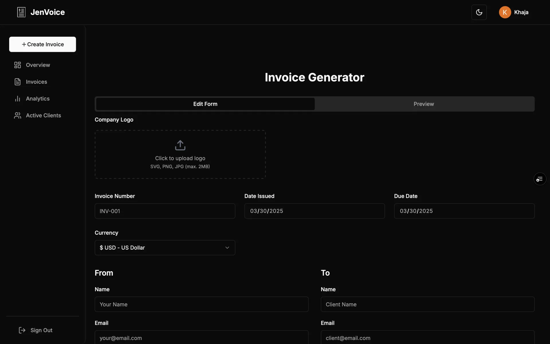This screenshot has height=344, width=550.
Task: Click the floating list icon at right edge
Action: 540,179
